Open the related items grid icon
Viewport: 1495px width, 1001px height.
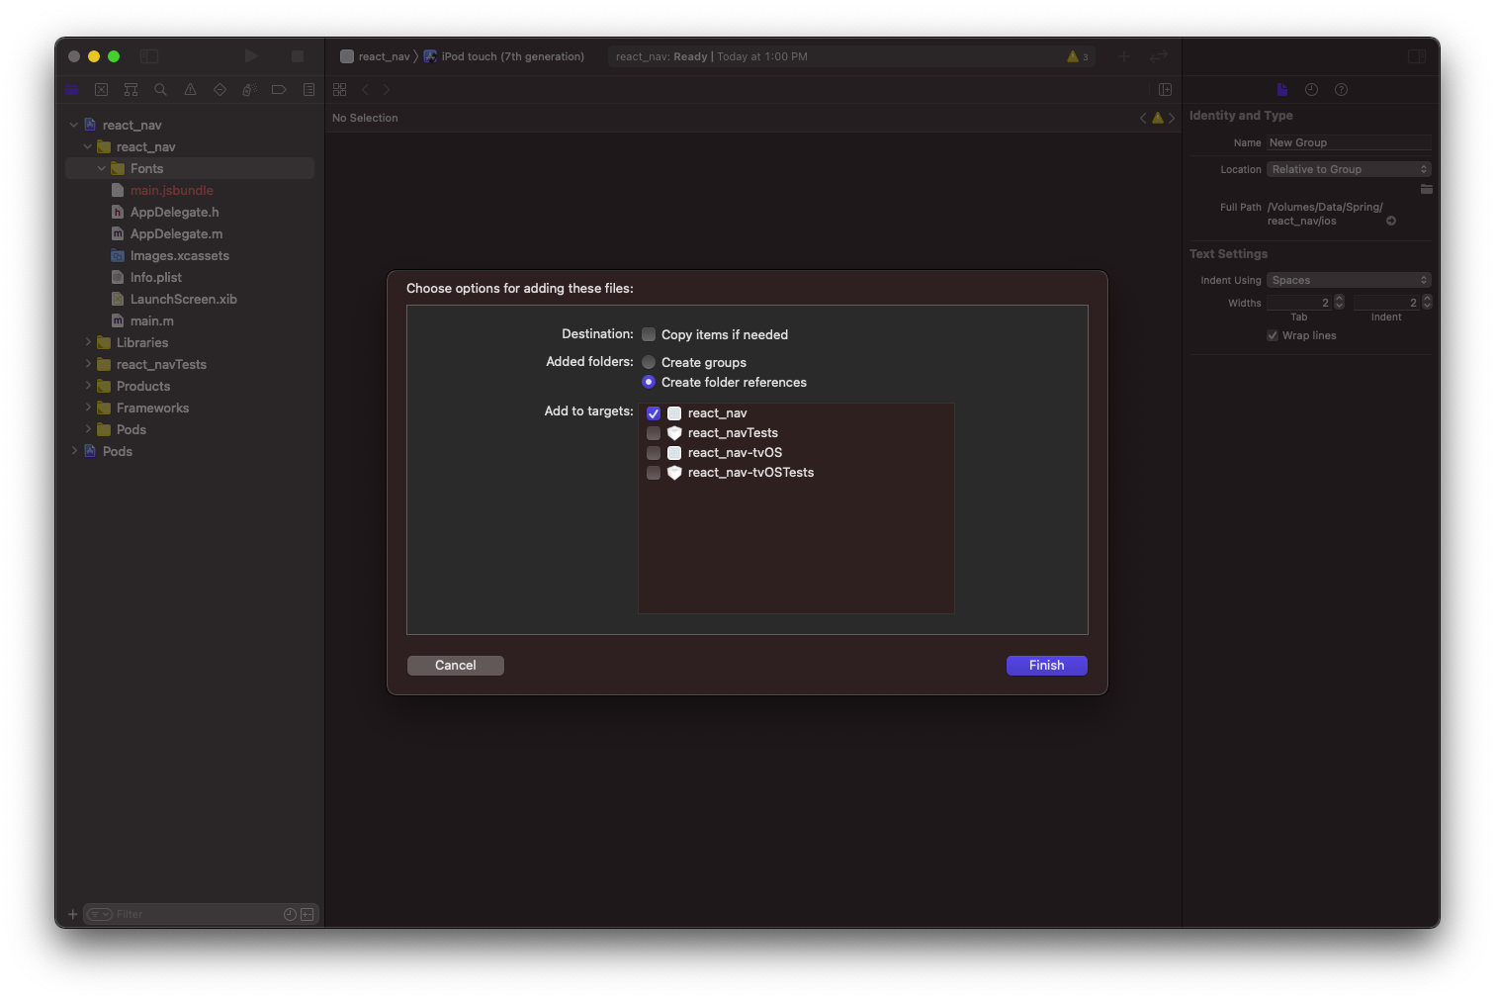tap(339, 90)
